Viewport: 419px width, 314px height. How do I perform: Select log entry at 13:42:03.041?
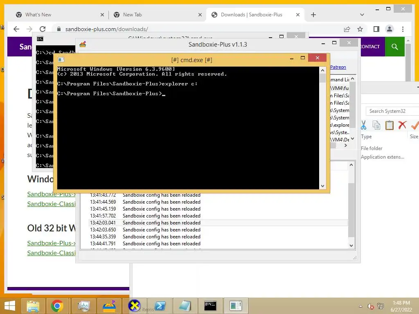click(218, 223)
